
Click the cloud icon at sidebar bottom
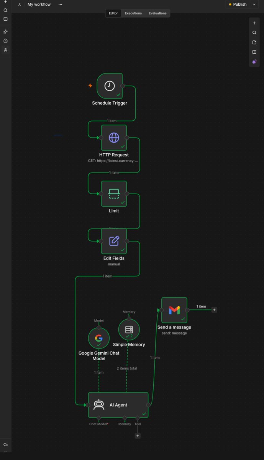tap(5, 445)
